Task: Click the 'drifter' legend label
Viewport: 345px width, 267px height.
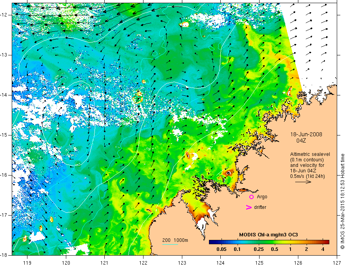Action: [260, 207]
